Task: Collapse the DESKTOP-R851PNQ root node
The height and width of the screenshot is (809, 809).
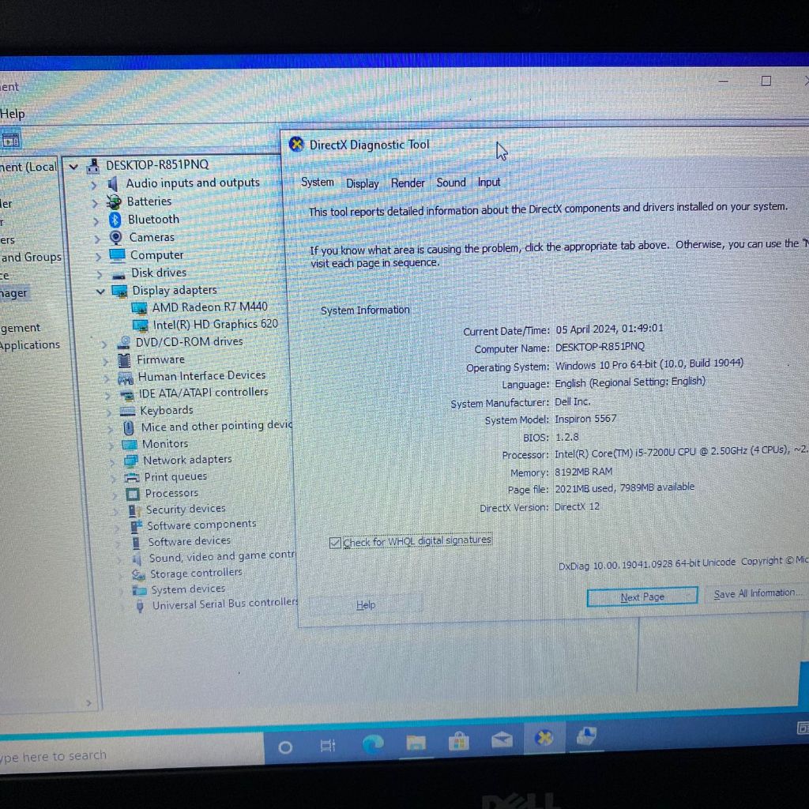Action: 73,167
